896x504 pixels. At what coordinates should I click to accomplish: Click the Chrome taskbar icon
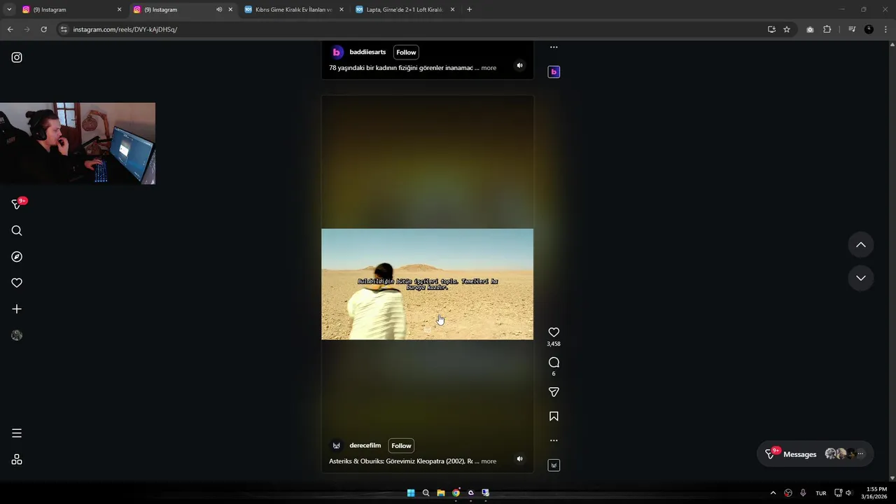pyautogui.click(x=456, y=493)
